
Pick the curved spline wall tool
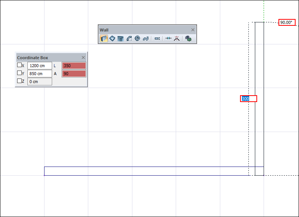tap(145, 38)
